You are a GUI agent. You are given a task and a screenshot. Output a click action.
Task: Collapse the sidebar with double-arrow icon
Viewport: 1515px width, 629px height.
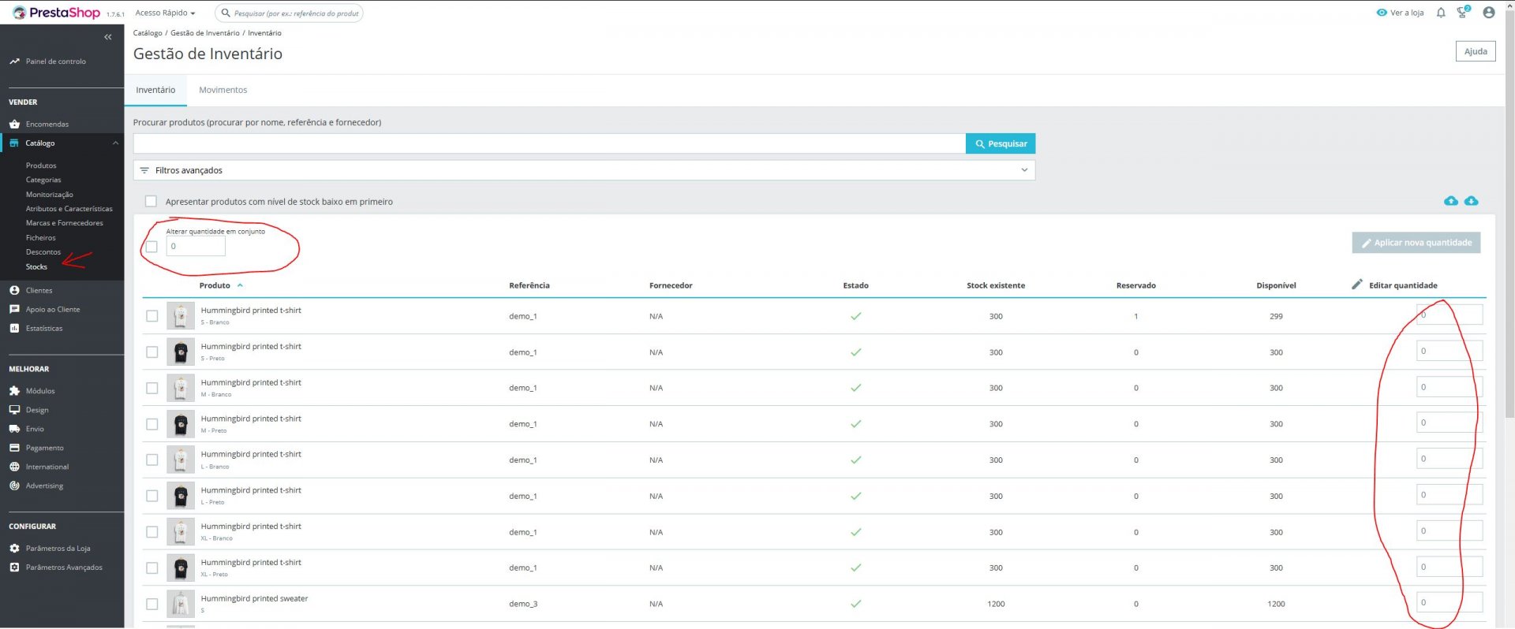108,37
